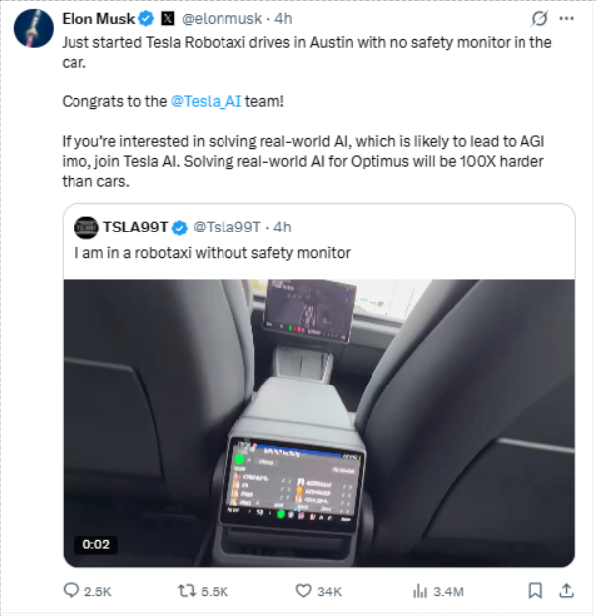Click the verified badge next to TSLA99T
Image resolution: width=596 pixels, height=616 pixels.
tap(181, 227)
